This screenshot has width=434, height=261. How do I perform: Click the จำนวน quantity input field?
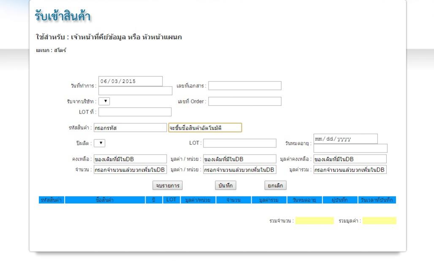[x=130, y=169]
